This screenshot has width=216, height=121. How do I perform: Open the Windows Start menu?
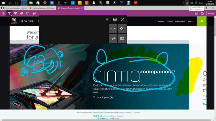[x=3, y=3]
